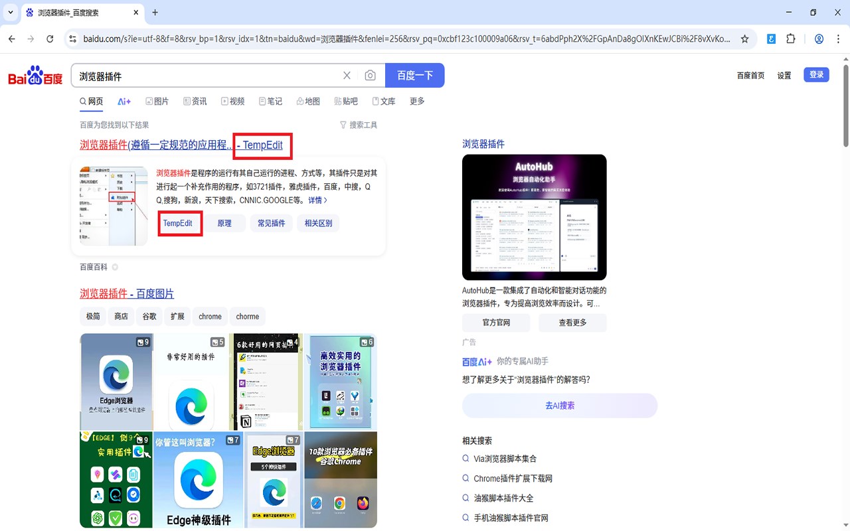Switch to 贴吧 tab

[346, 102]
